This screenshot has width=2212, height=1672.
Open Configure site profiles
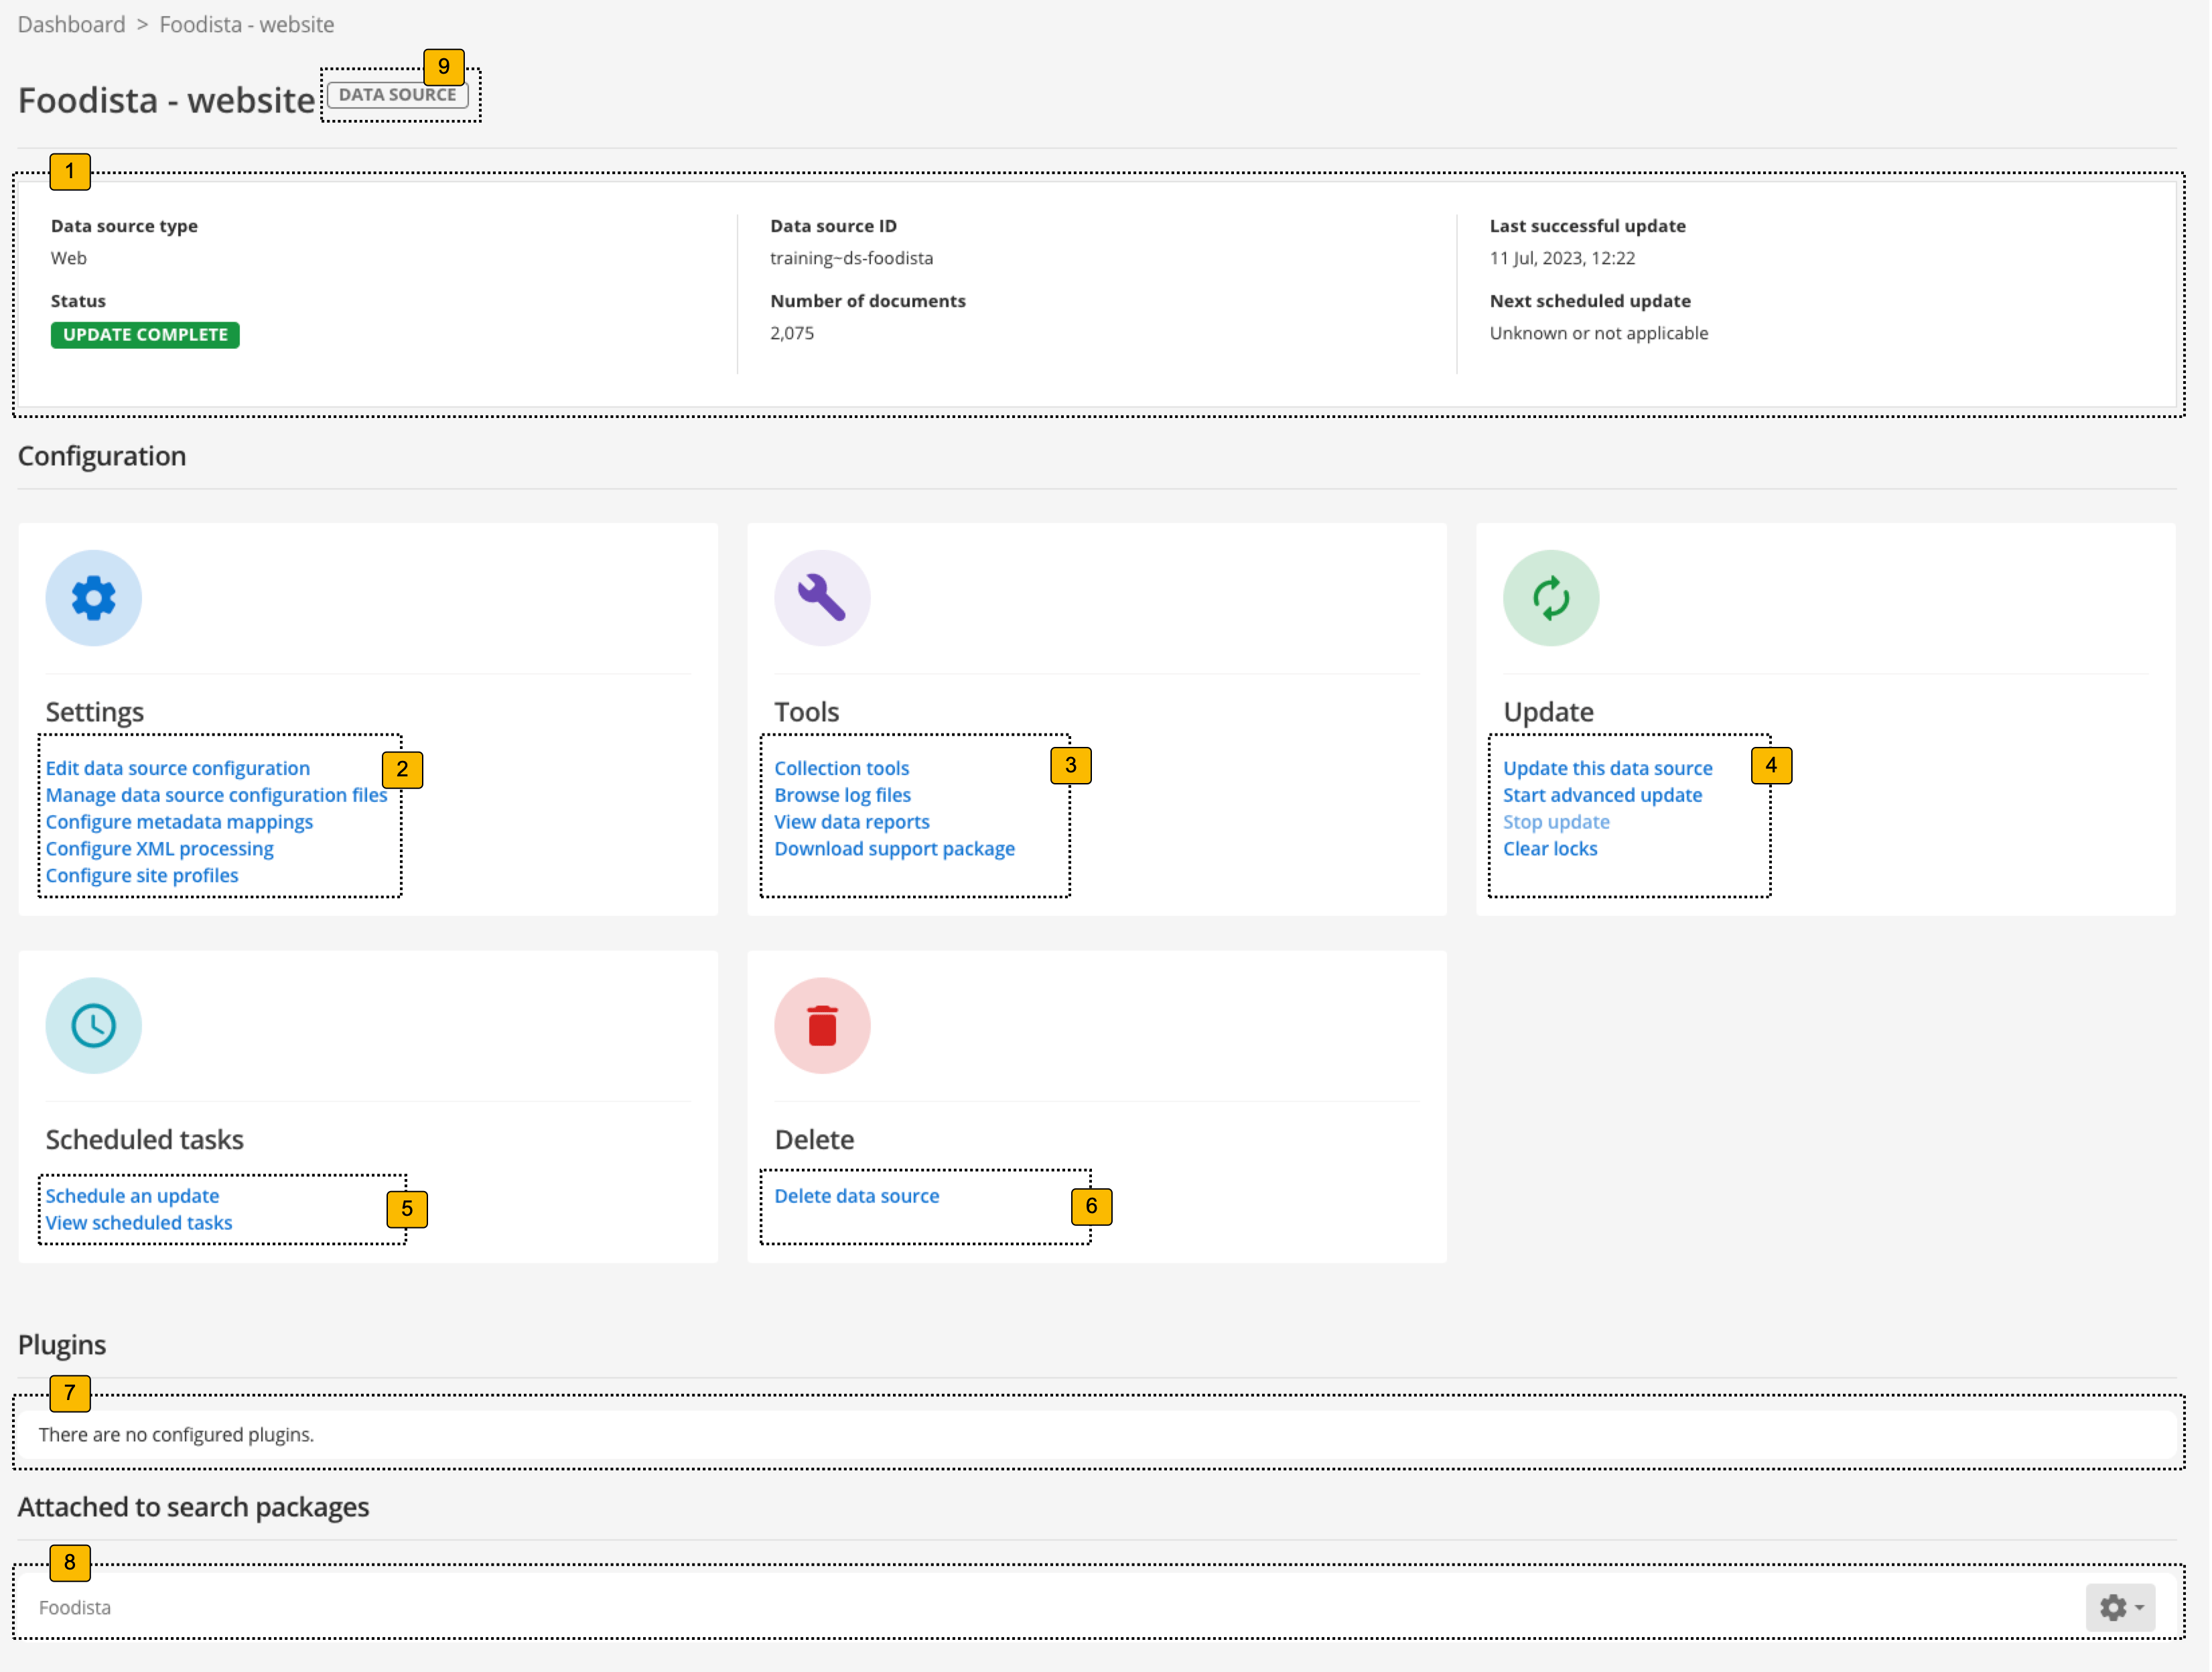tap(142, 875)
